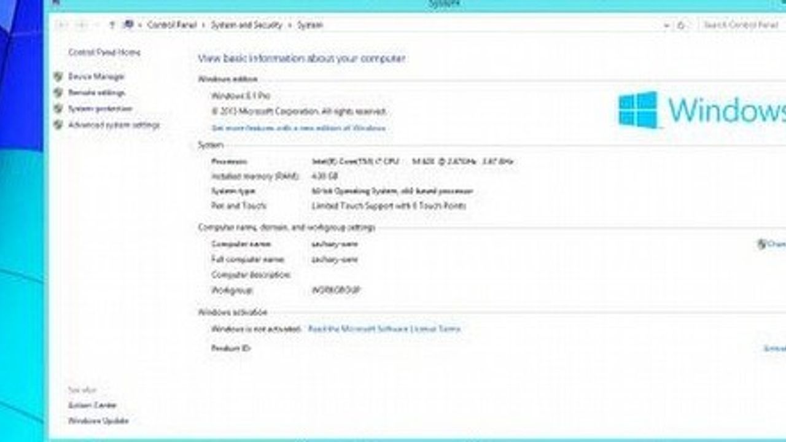Click the 2013 Microsoft Corporation copyright line
Image resolution: width=786 pixels, height=442 pixels.
(x=299, y=112)
